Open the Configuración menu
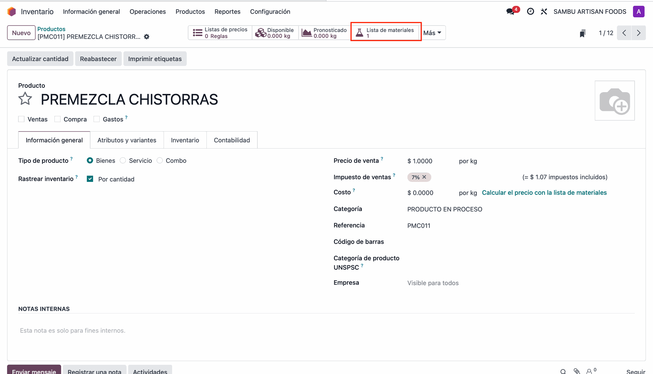 (270, 12)
